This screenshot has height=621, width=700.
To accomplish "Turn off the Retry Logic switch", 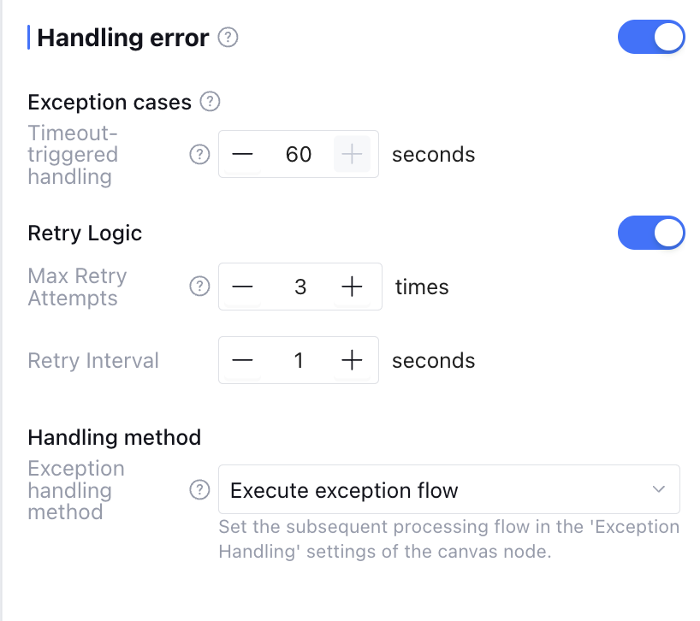I will tap(651, 233).
